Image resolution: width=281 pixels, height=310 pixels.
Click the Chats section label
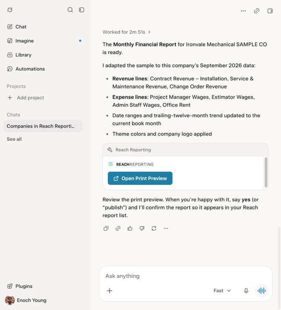(x=13, y=115)
